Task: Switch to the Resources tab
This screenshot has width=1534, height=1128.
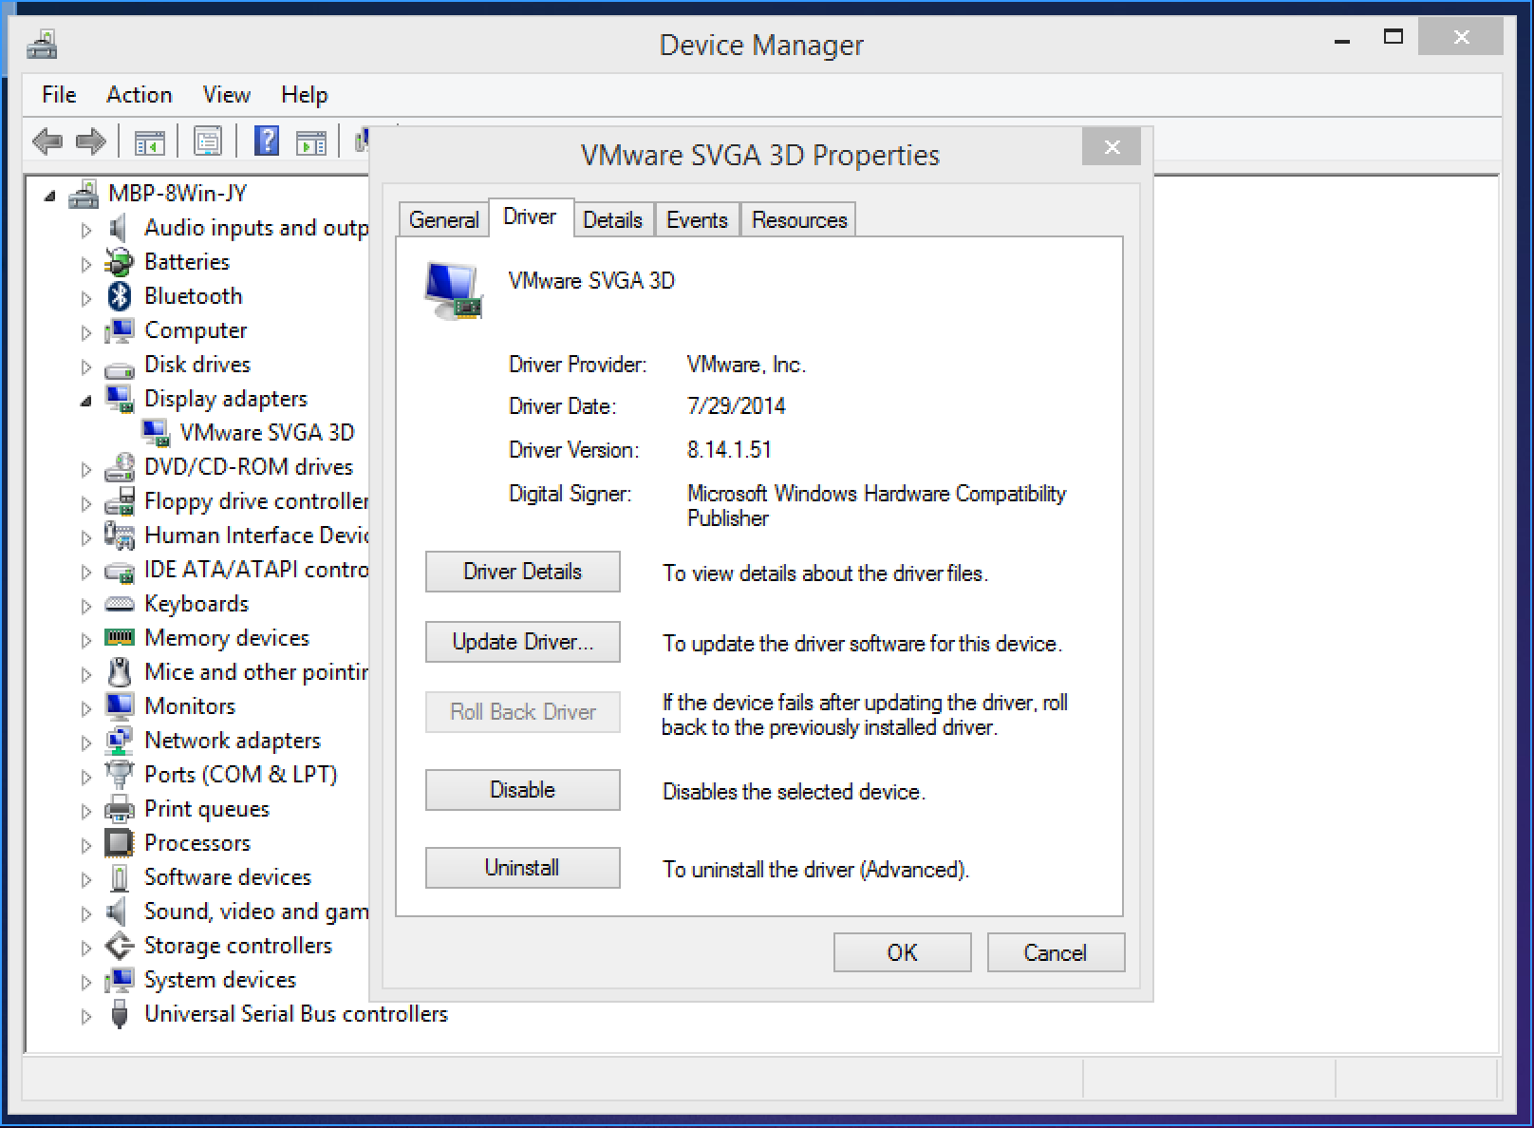Action: pyautogui.click(x=799, y=219)
